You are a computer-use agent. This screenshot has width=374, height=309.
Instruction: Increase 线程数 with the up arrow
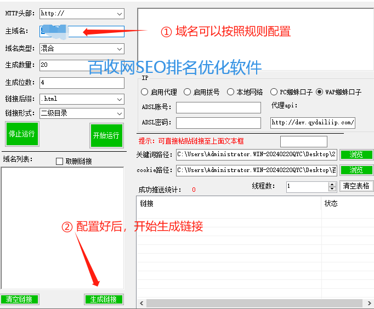click(x=332, y=184)
